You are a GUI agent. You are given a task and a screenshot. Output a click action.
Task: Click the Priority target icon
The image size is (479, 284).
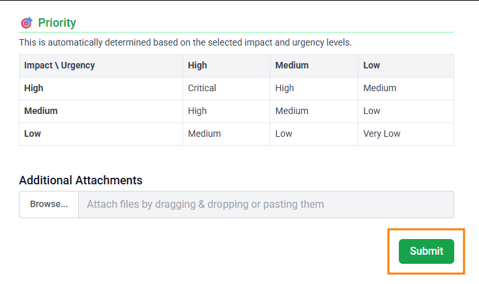coord(26,23)
